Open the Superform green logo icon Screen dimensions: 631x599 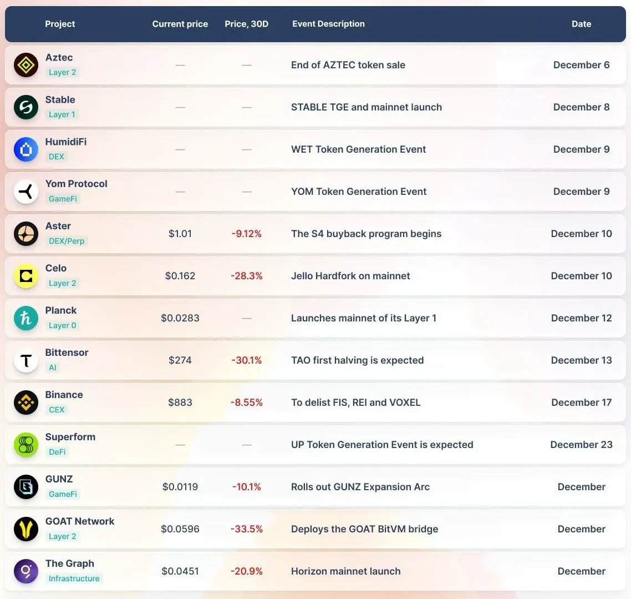tap(26, 445)
